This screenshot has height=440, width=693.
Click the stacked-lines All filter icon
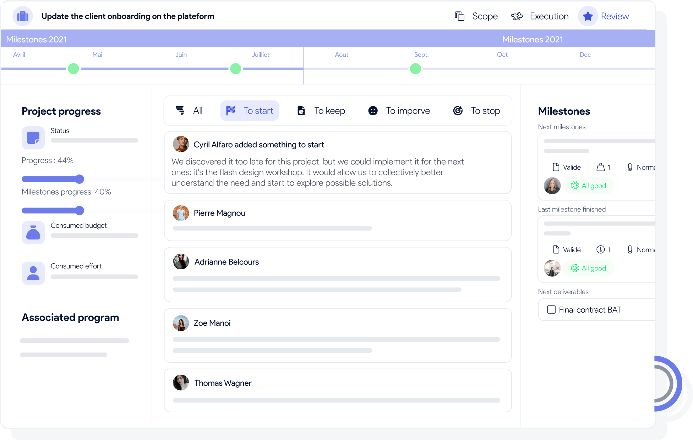[x=180, y=111]
